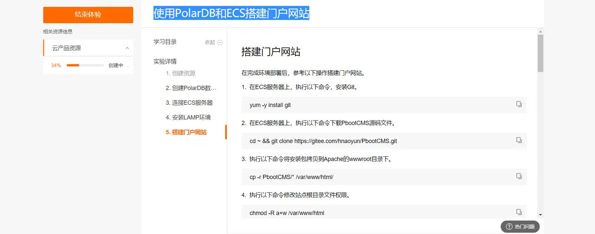
Task: Click the intro sentence 在完成环境部署后
Action: click(303, 73)
